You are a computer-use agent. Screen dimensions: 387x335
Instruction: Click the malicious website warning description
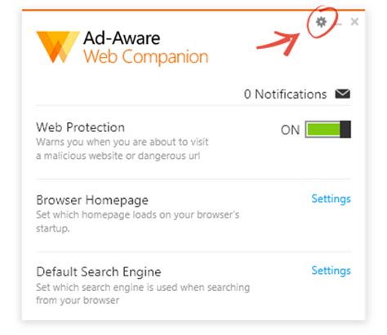coord(122,149)
